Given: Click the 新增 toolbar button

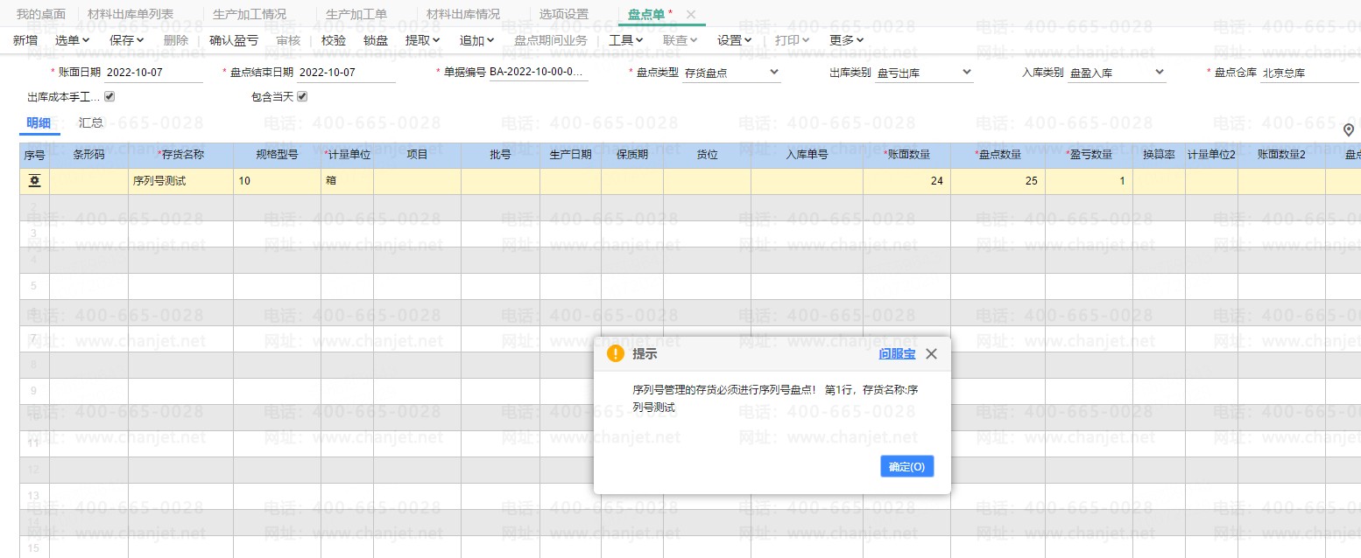Looking at the screenshot, I should 25,39.
